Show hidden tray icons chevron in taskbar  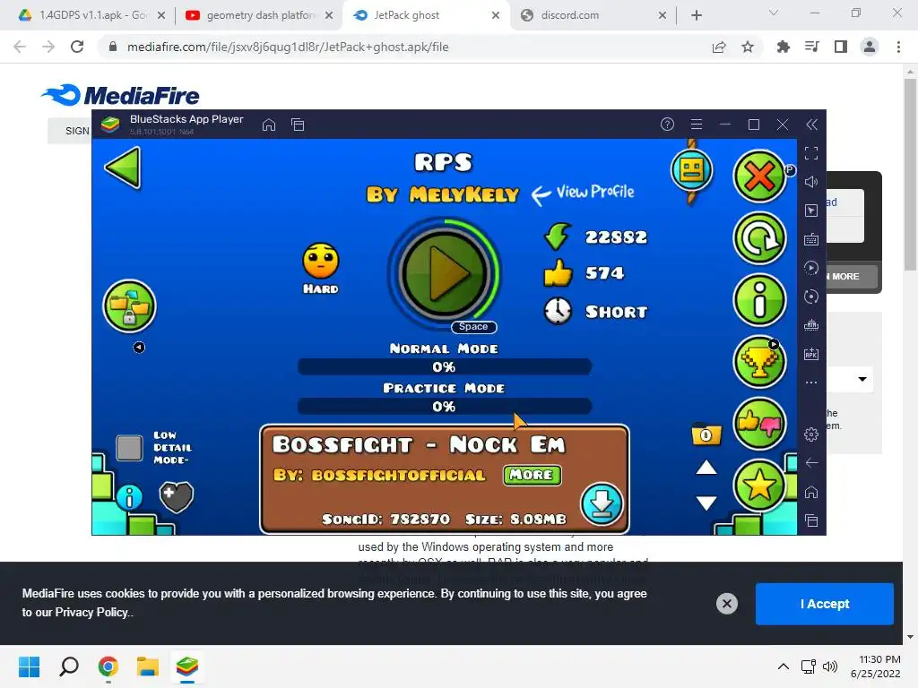783,666
